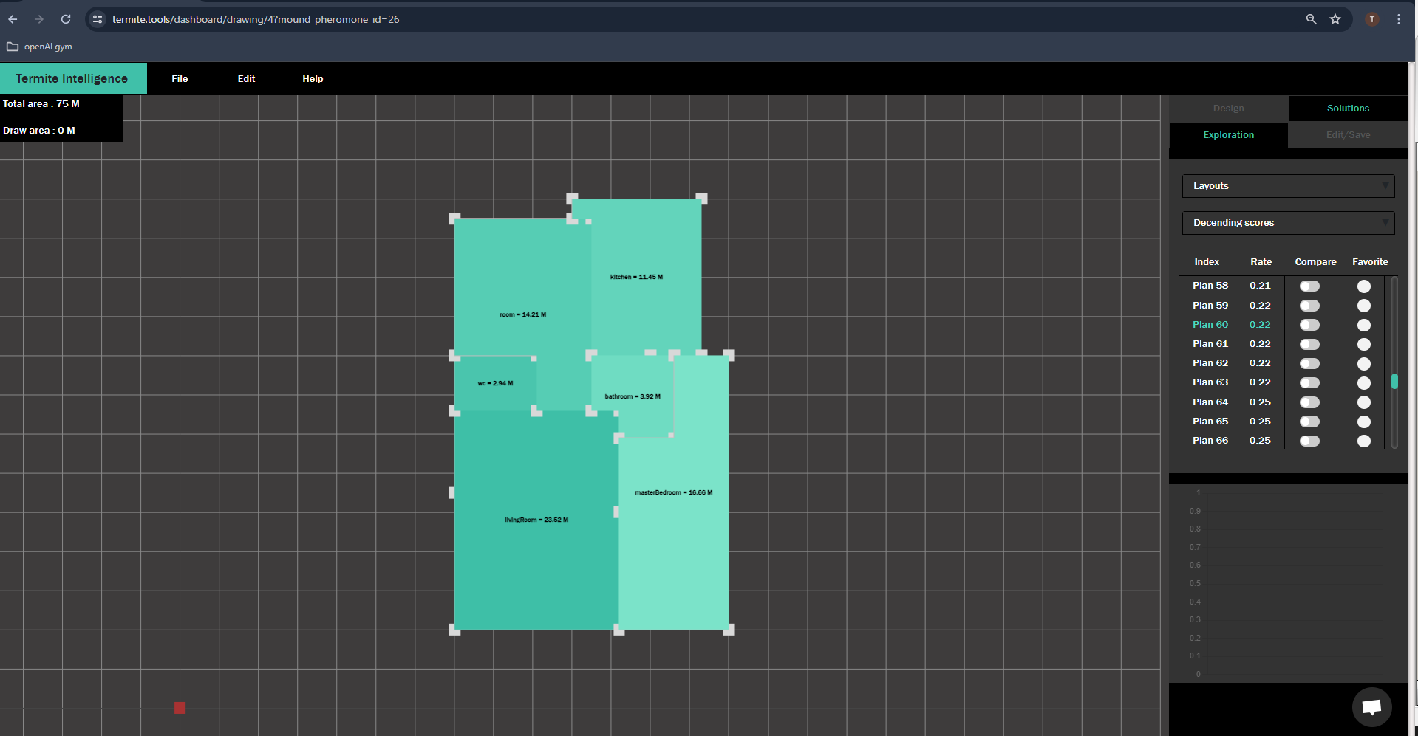
Task: Select Plan 65 in the list
Action: [1210, 422]
